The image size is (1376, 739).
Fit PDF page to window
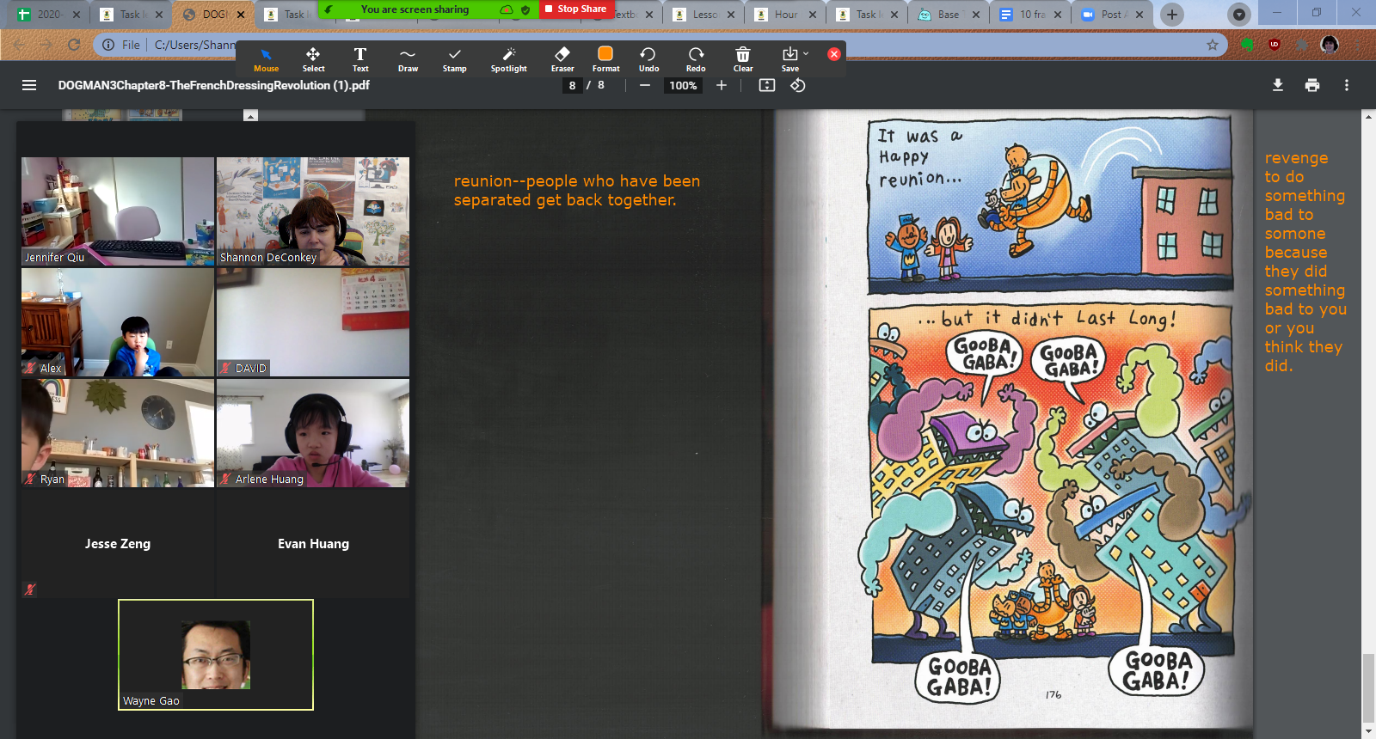pos(767,85)
